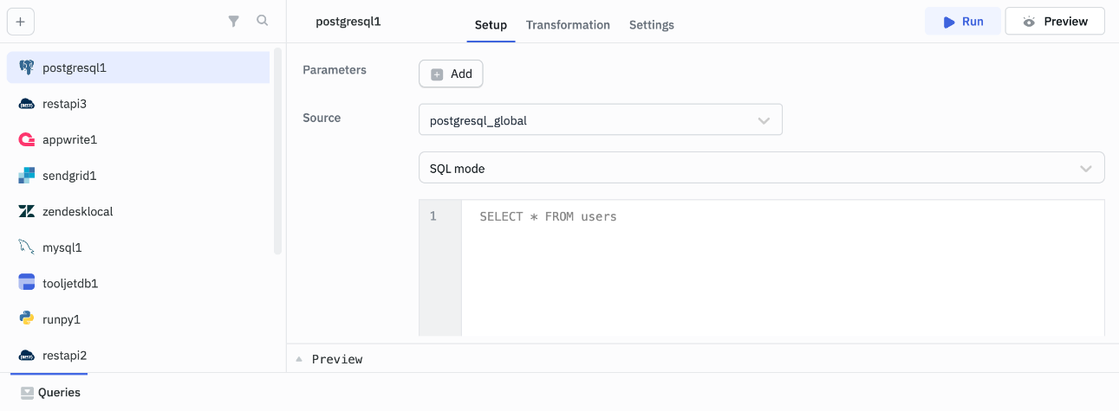The height and width of the screenshot is (411, 1119).
Task: Open the Settings tab
Action: (651, 25)
